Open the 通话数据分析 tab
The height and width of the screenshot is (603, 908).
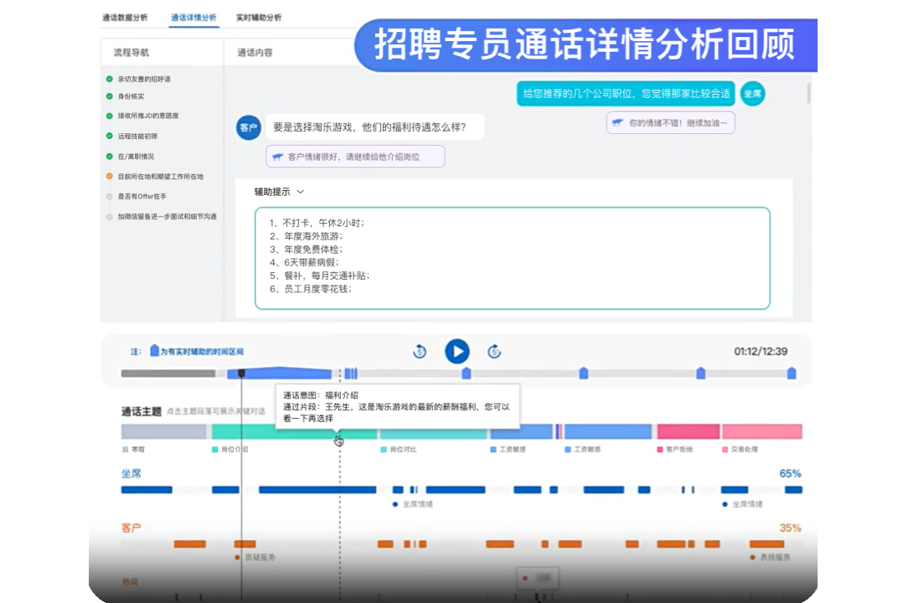pos(125,18)
